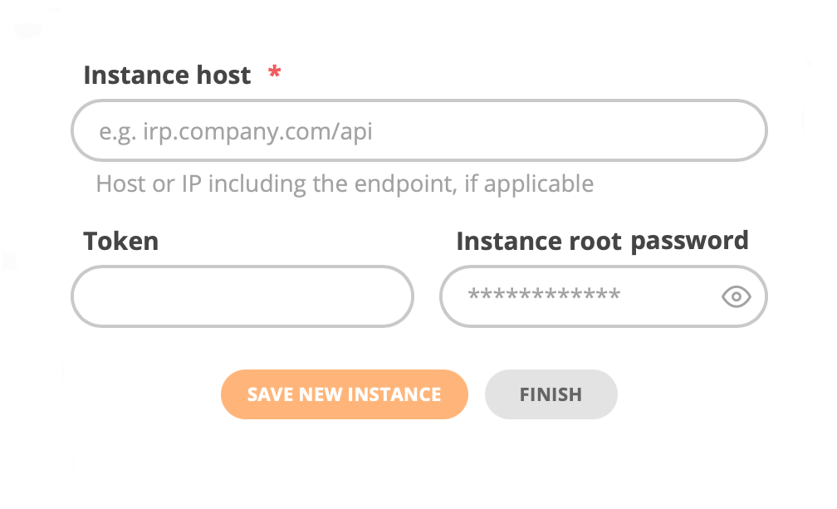Click the word 'root' in password label
837x509 pixels.
pos(595,242)
